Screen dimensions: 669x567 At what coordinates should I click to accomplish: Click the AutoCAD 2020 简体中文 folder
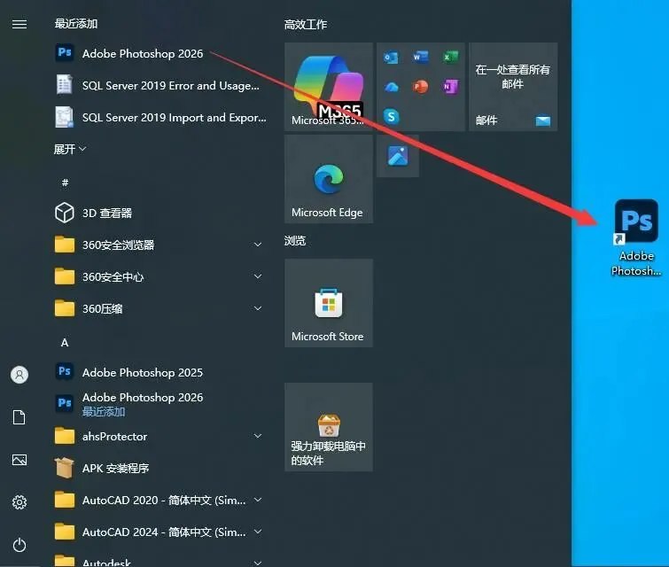[151, 500]
